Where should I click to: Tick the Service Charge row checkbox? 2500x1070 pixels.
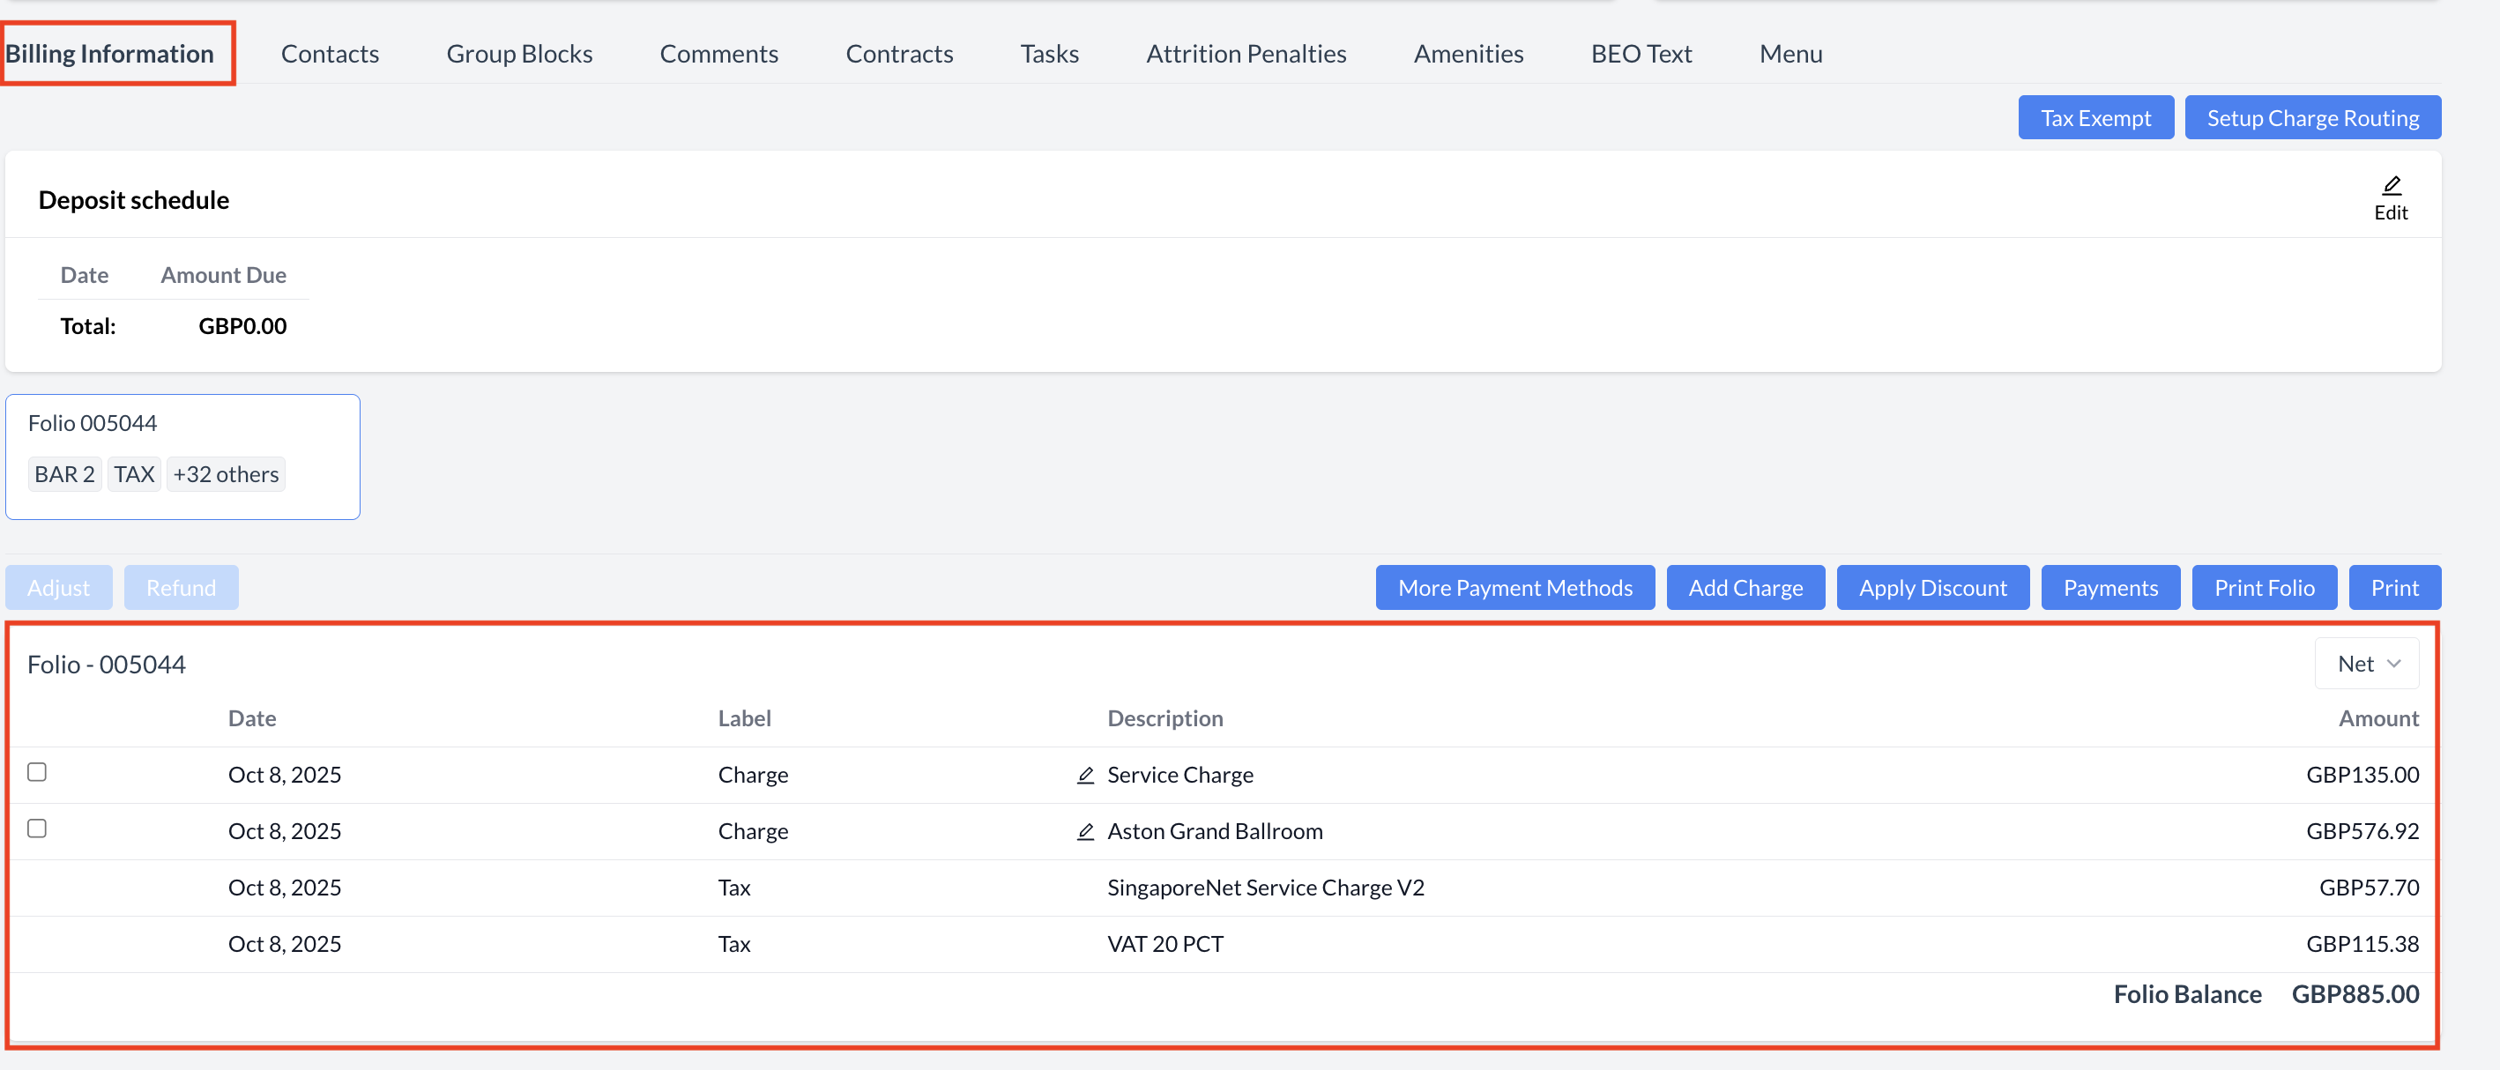37,772
